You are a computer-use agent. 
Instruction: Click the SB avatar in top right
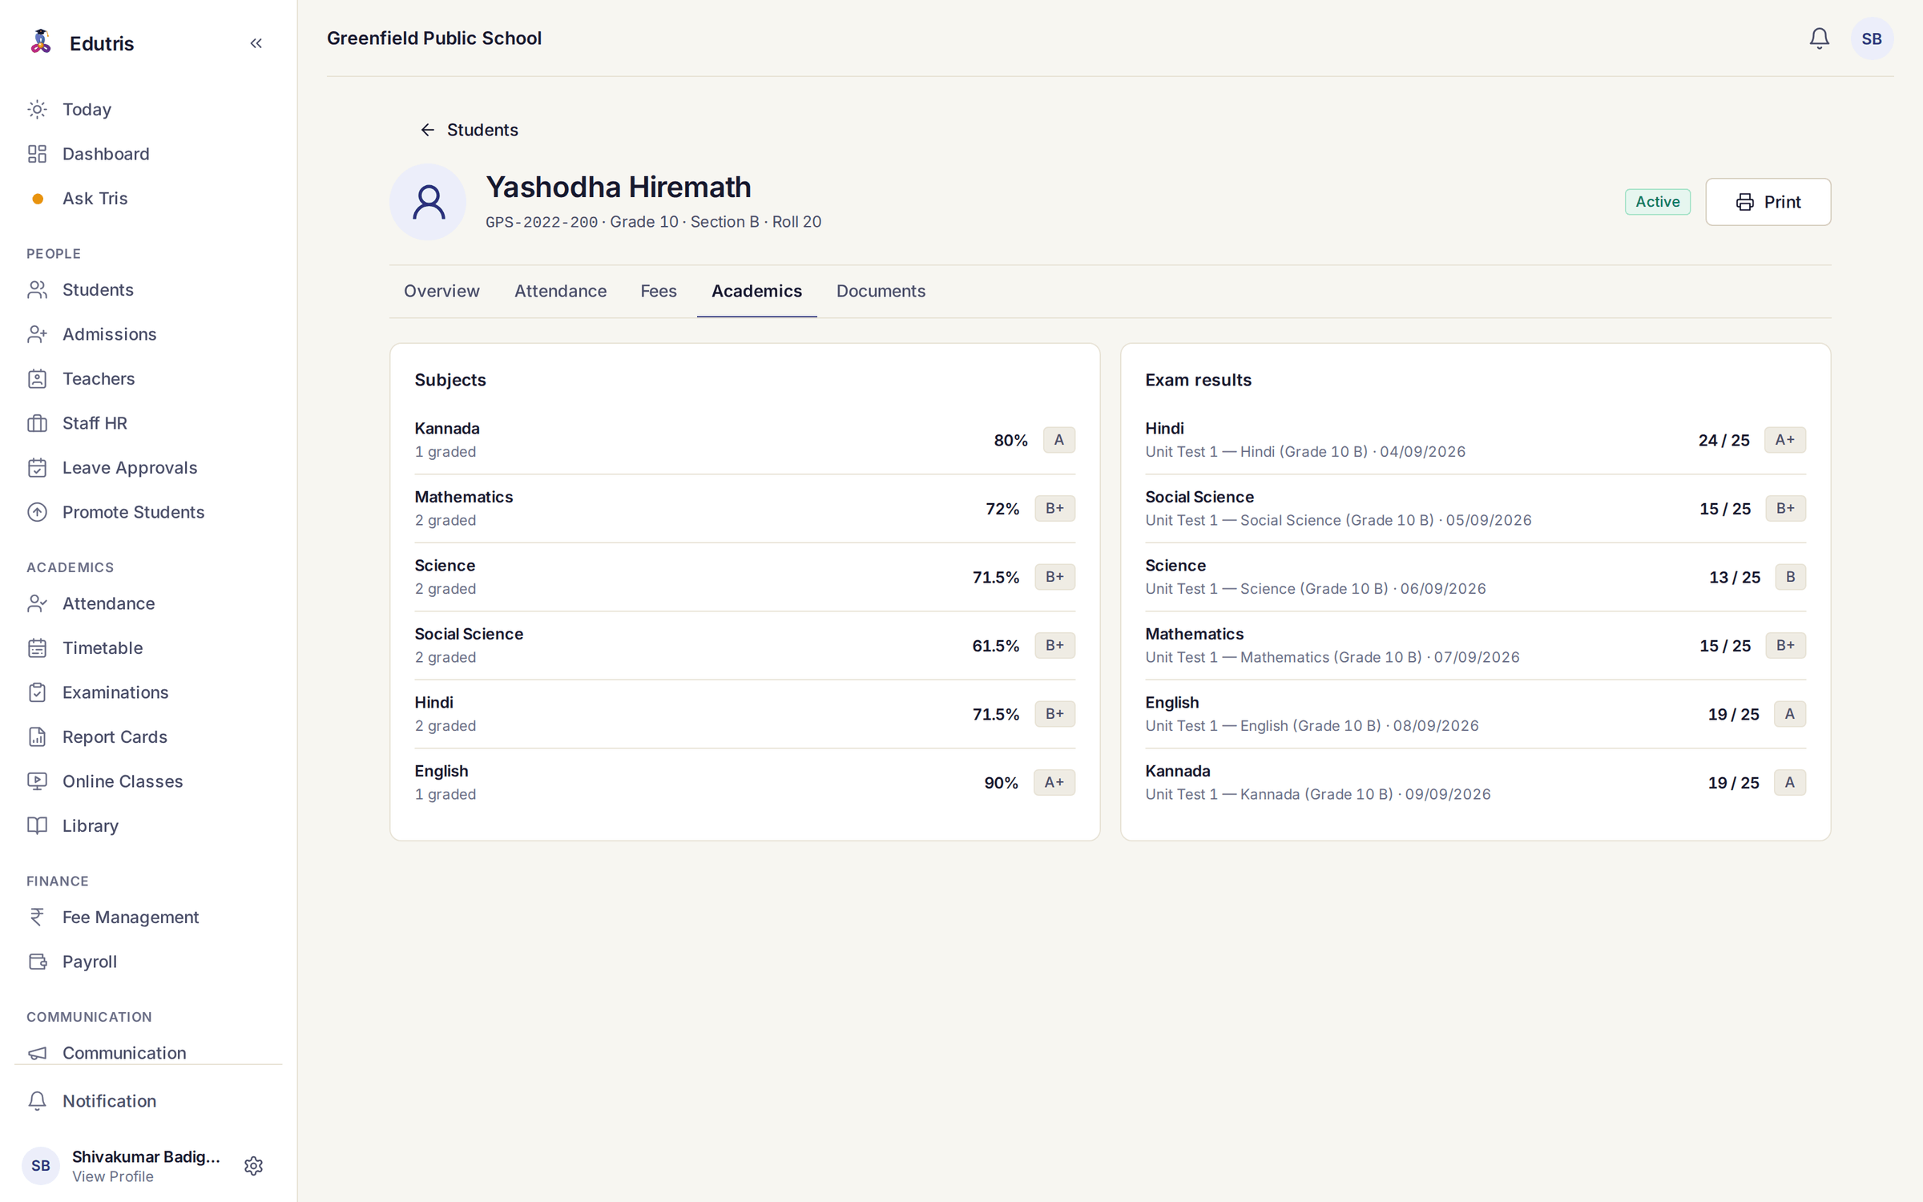[1872, 38]
